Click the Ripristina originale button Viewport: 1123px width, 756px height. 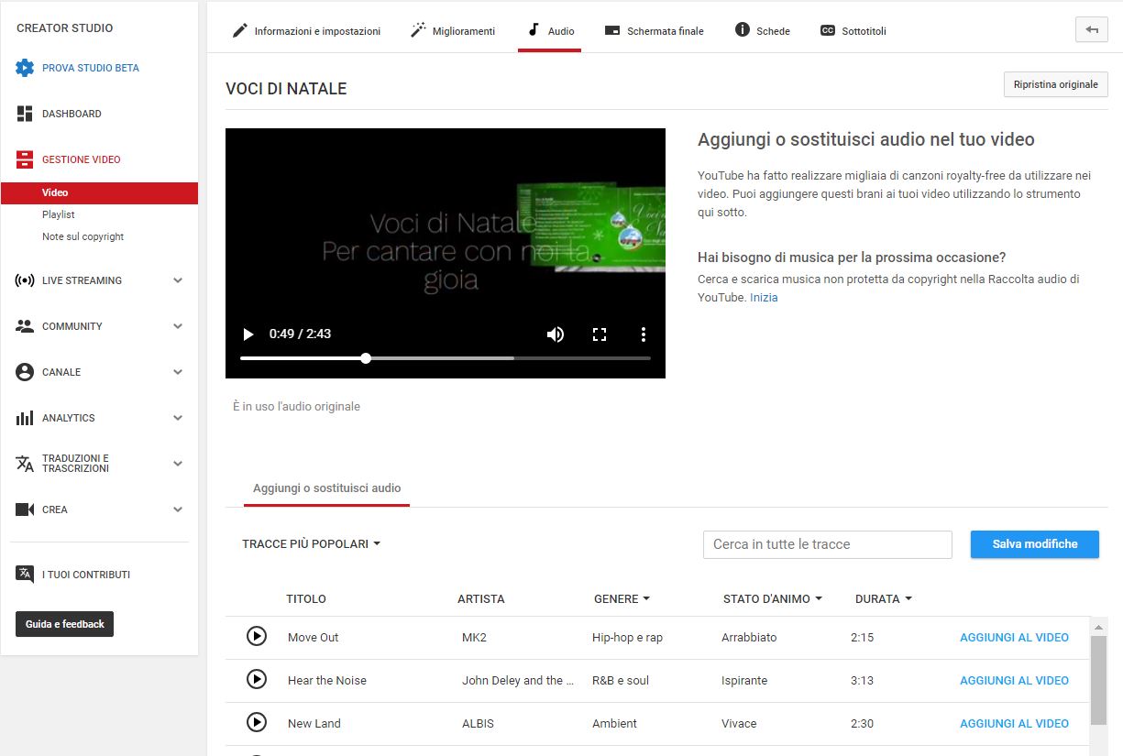(x=1056, y=84)
